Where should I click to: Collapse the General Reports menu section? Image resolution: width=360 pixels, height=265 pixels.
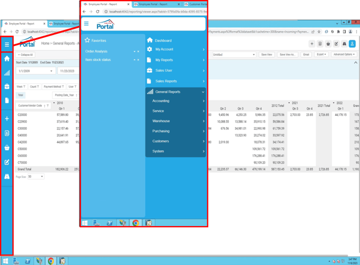175,92
